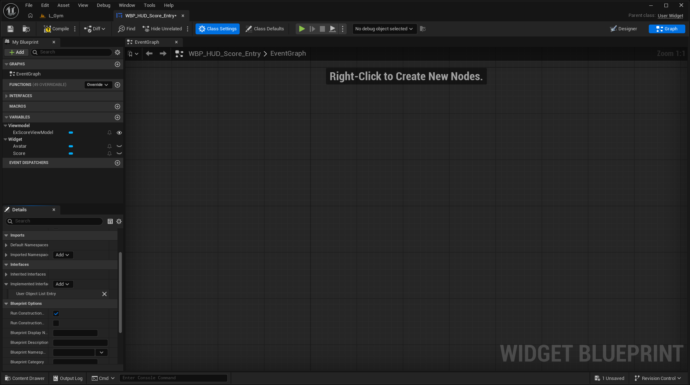Open the debug object selector dropdown
The image size is (690, 385).
(384, 29)
